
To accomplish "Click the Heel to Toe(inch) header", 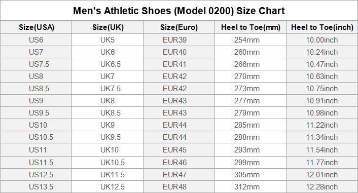I will coord(322,27).
